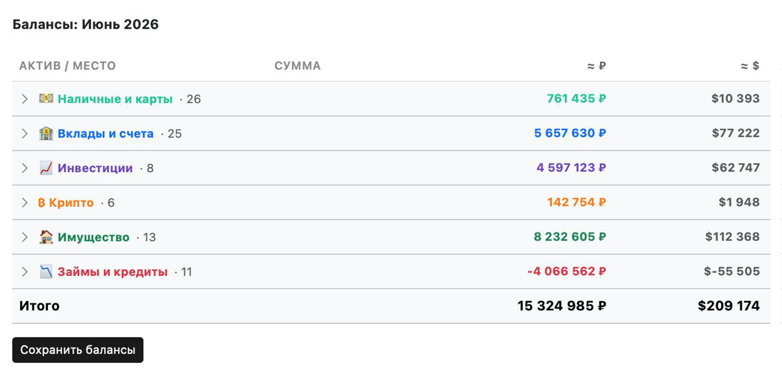Expand the Займы и кредиты chevron
This screenshot has height=384, width=782.
[x=24, y=272]
